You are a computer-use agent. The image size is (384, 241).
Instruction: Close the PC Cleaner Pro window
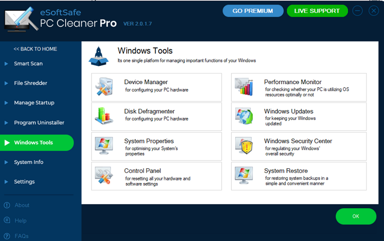point(374,11)
